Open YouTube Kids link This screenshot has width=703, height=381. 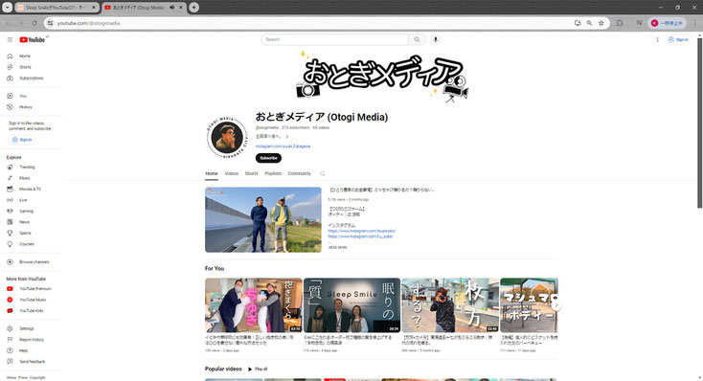coord(31,310)
